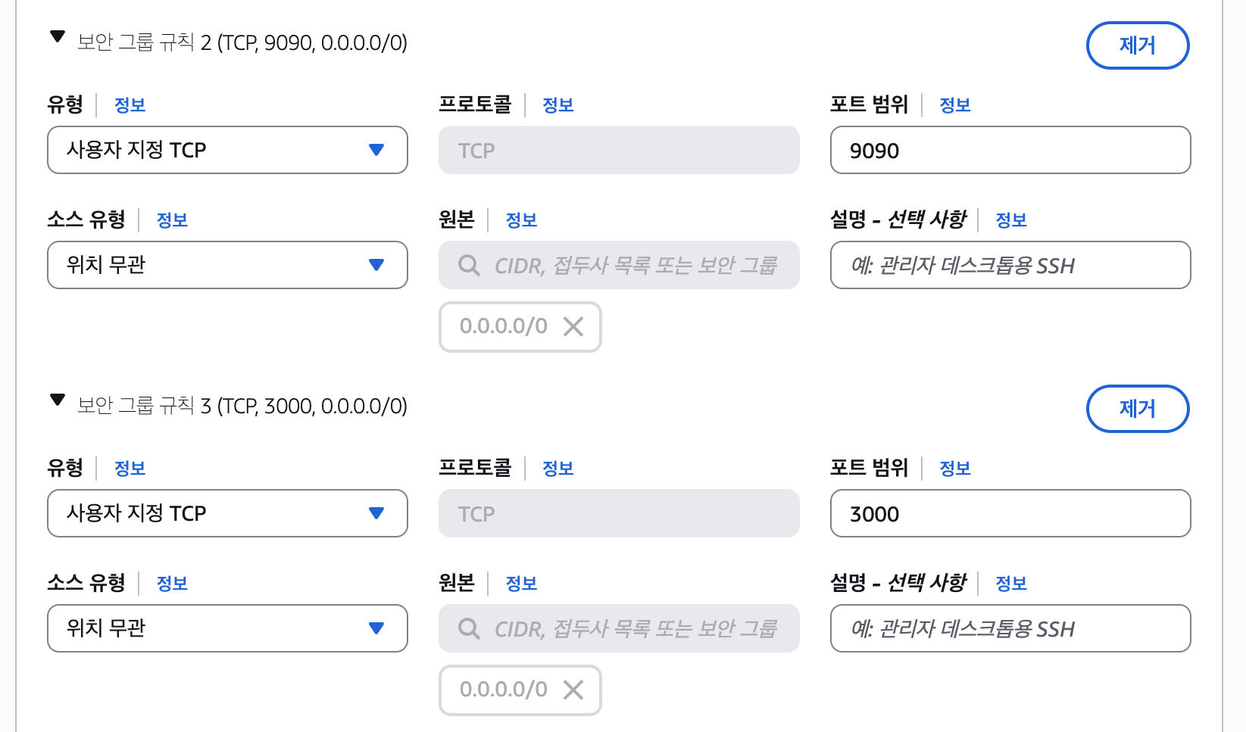The image size is (1246, 732).
Task: Click 제거 button for rule 3
Action: (1137, 409)
